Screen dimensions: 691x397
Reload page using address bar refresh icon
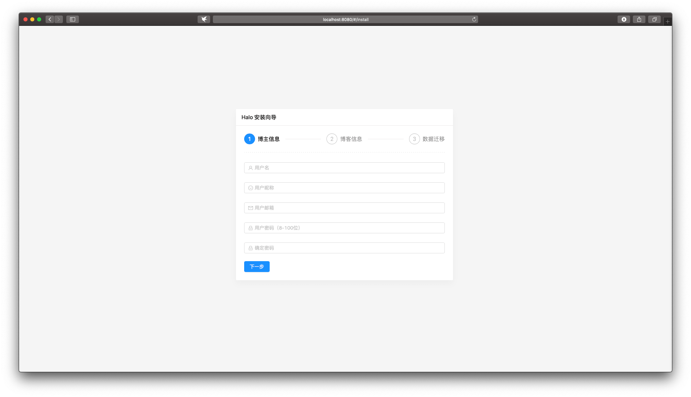(x=474, y=19)
